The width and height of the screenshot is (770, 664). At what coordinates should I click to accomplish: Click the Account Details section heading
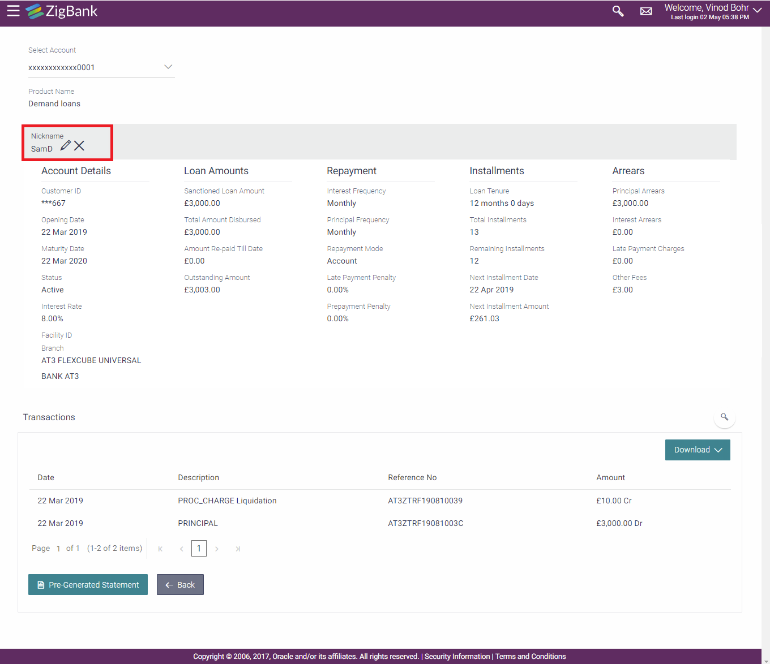click(x=76, y=171)
